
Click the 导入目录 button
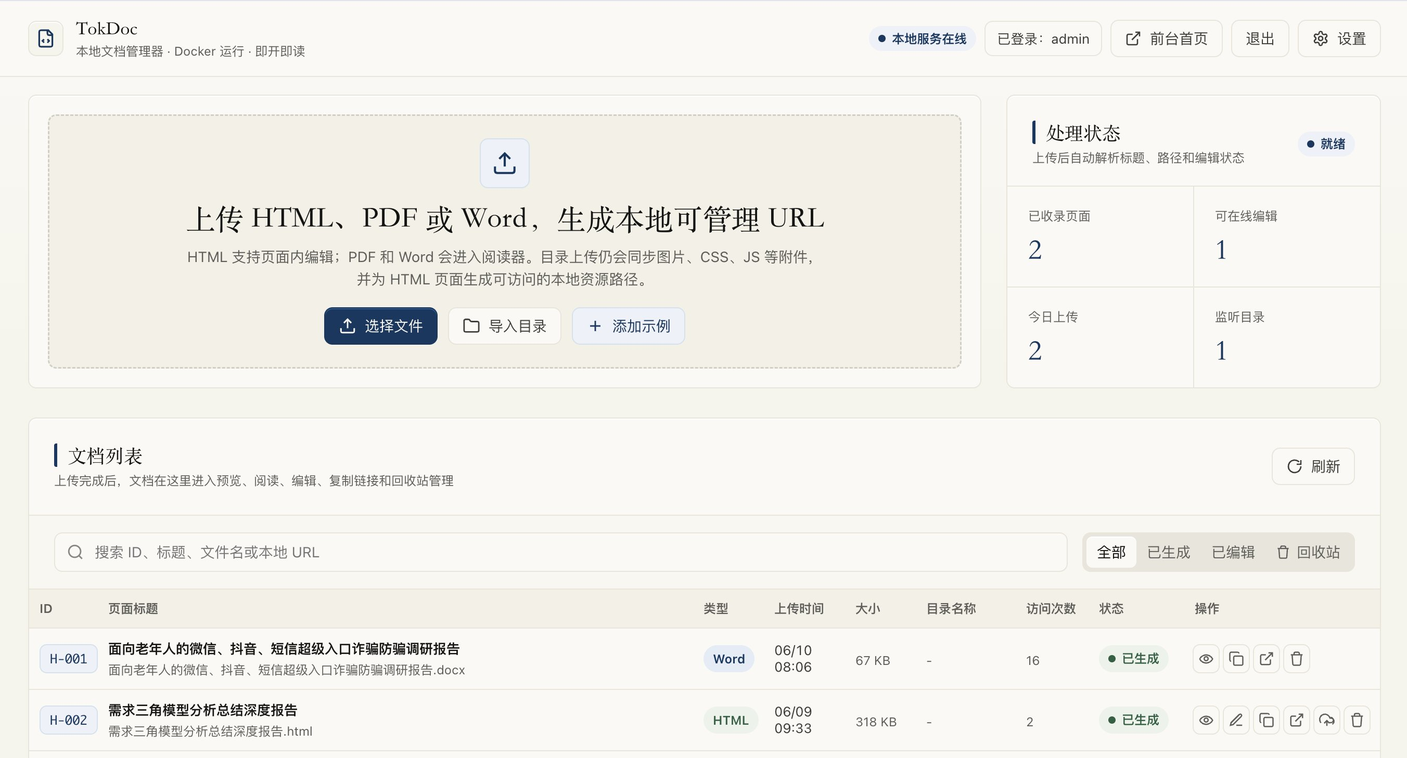(x=505, y=326)
